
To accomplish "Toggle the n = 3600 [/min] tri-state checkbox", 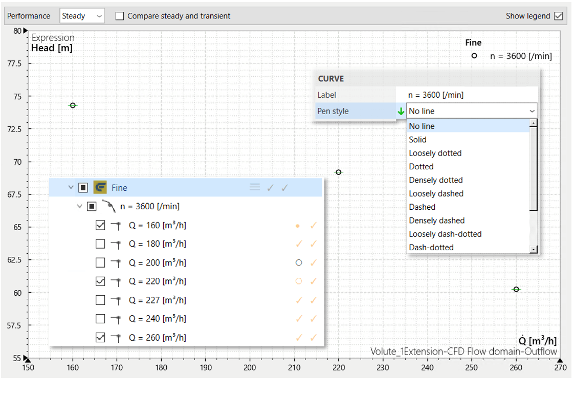I will click(92, 206).
